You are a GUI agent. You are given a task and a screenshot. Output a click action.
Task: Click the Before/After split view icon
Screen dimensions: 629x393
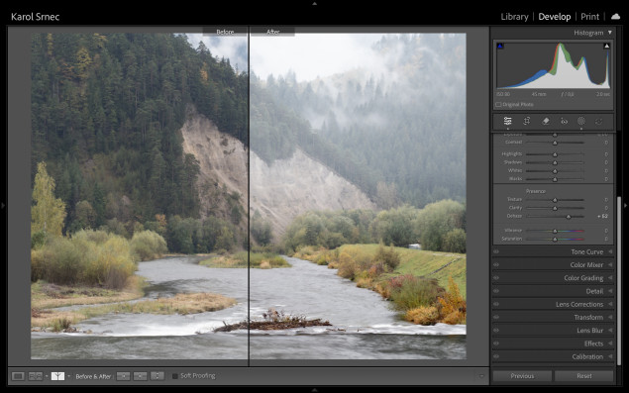(x=57, y=376)
